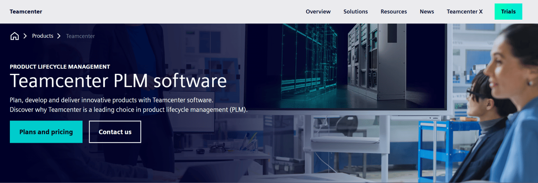Open the Overview menu item
This screenshot has width=538, height=183.
click(x=318, y=12)
